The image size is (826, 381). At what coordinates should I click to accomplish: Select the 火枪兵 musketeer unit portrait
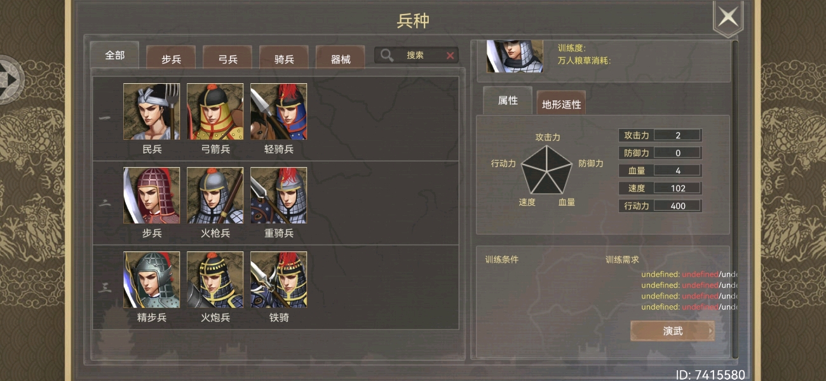tap(215, 195)
